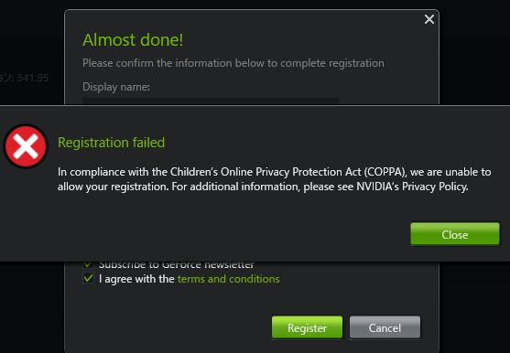The width and height of the screenshot is (510, 353).
Task: Click the NVIDIA's Privacy Policy text
Action: pyautogui.click(x=412, y=187)
